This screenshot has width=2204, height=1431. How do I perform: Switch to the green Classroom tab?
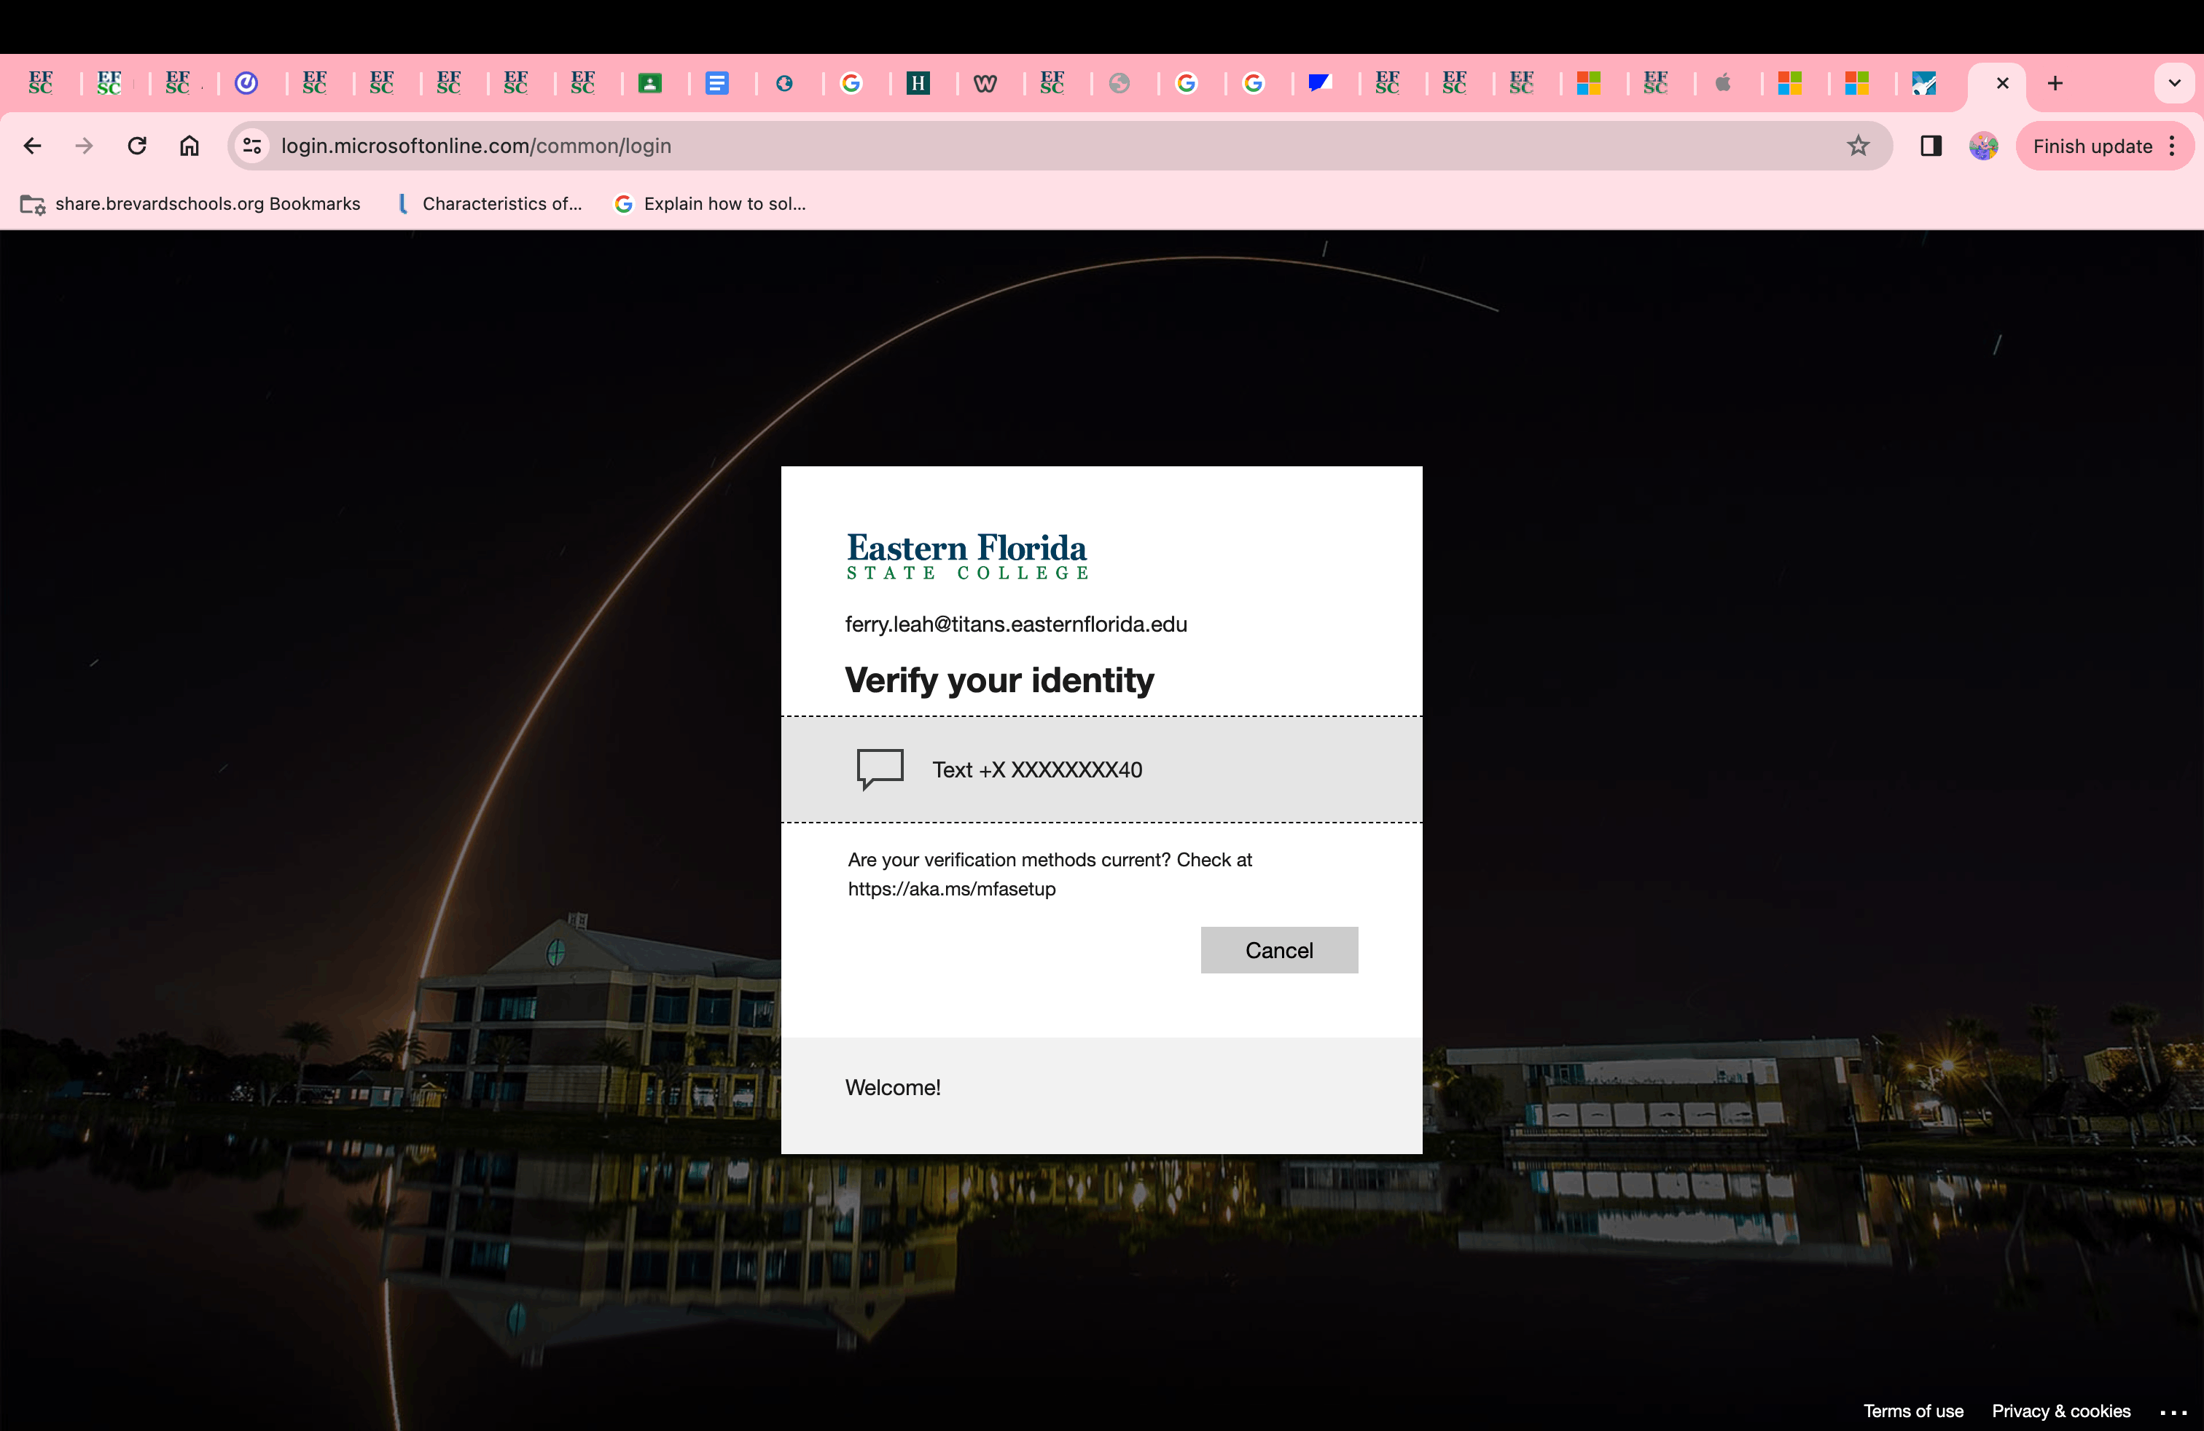[x=650, y=83]
